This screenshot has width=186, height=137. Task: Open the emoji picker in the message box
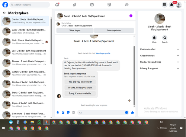pos(126,112)
